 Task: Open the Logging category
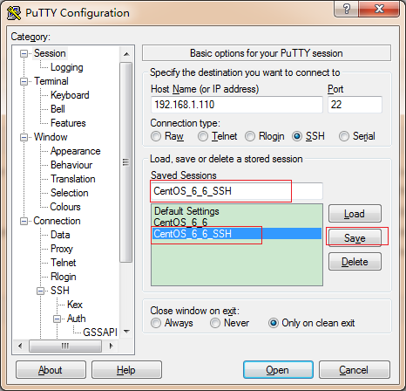(67, 67)
